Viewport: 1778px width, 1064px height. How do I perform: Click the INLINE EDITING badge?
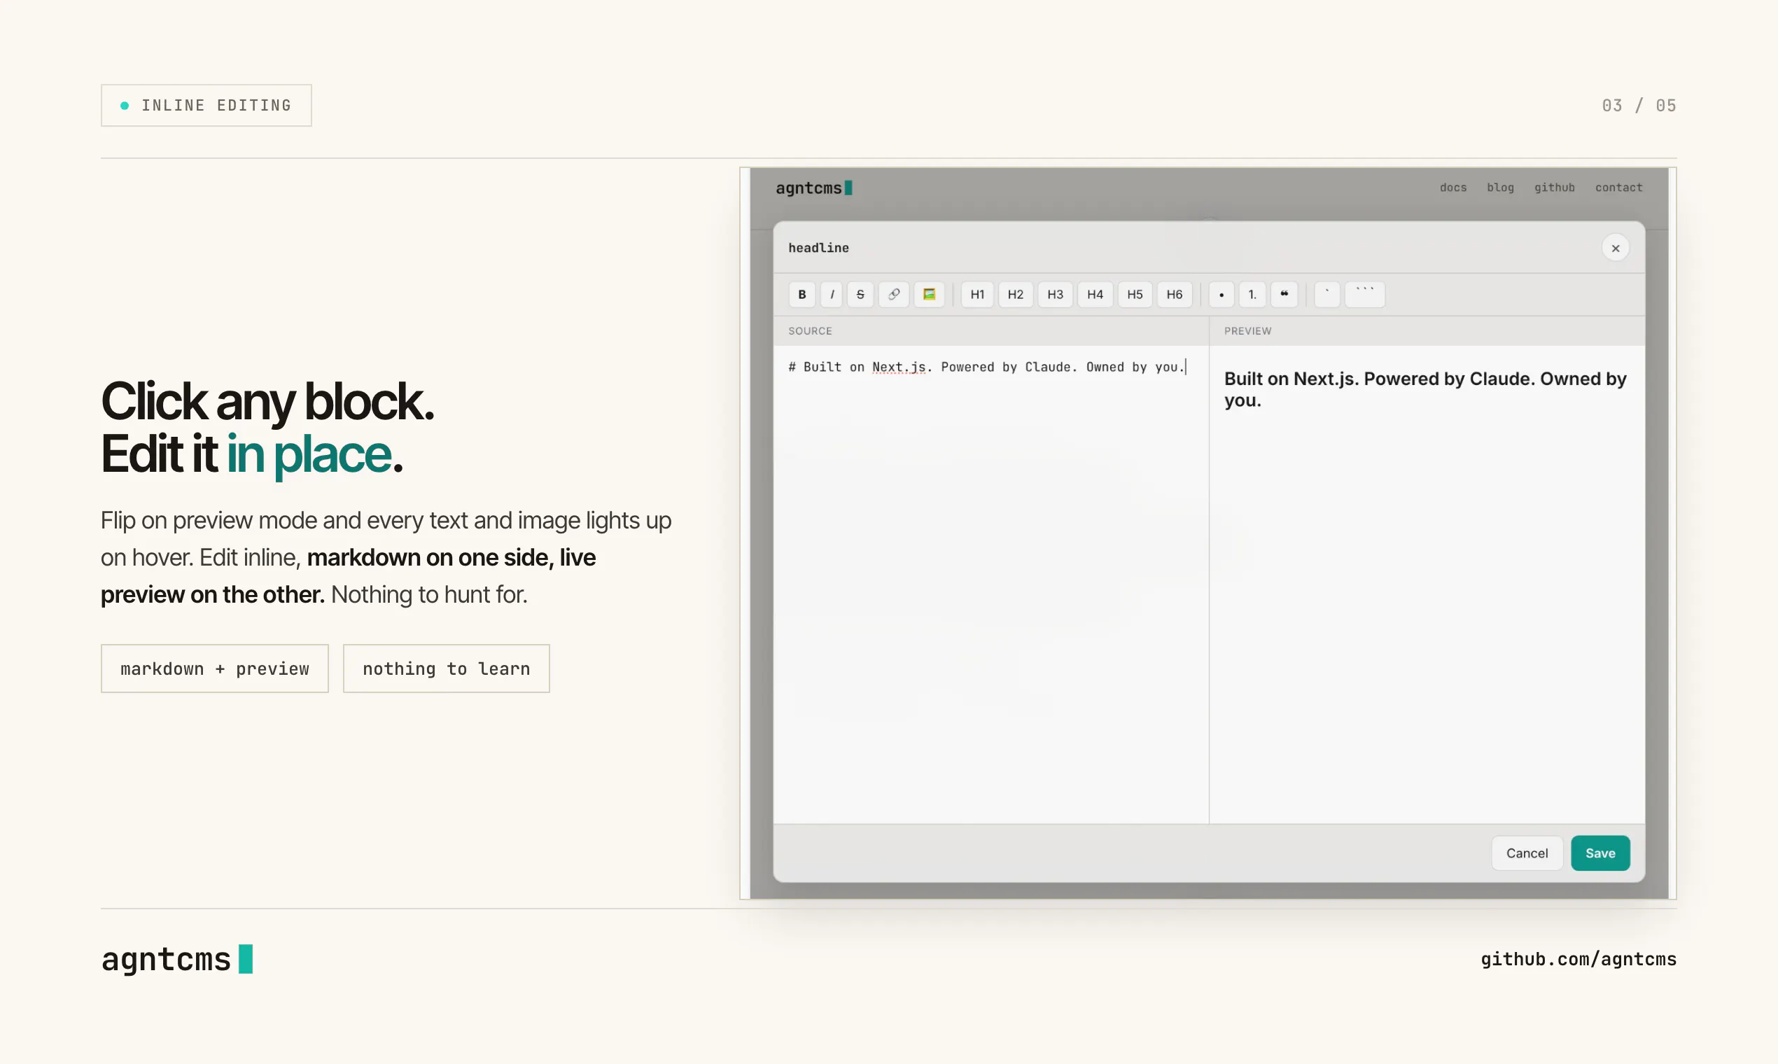[206, 106]
